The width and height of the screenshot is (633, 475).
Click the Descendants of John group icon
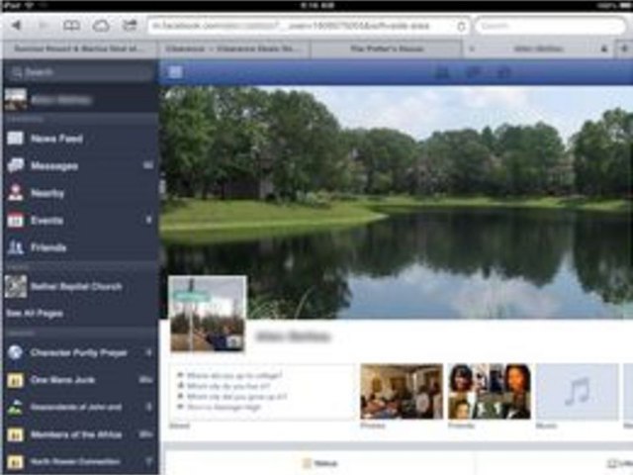(x=16, y=407)
